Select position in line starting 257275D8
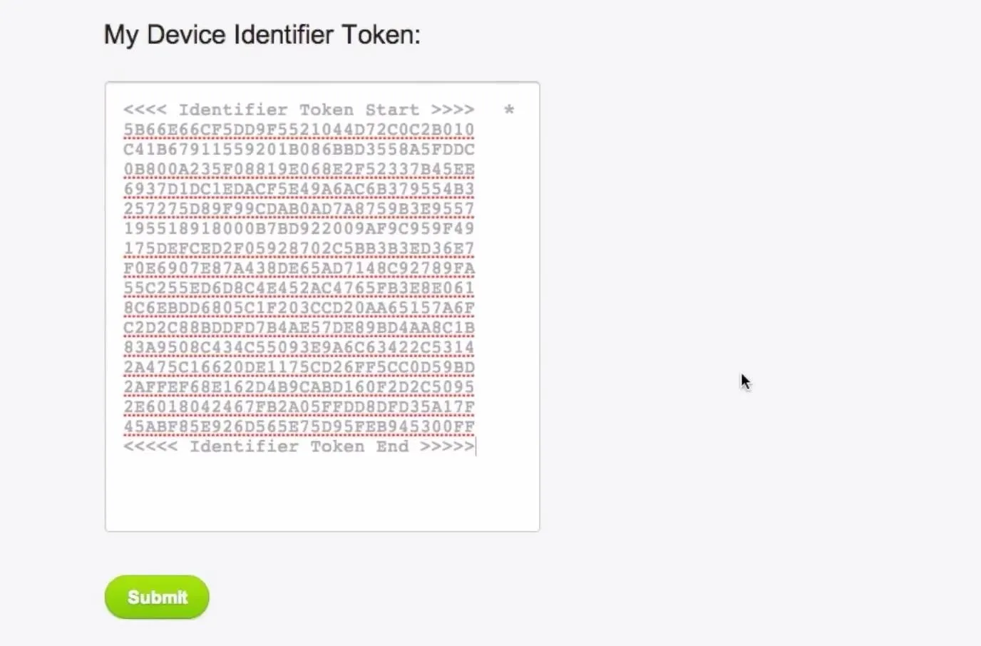981x646 pixels. click(299, 209)
